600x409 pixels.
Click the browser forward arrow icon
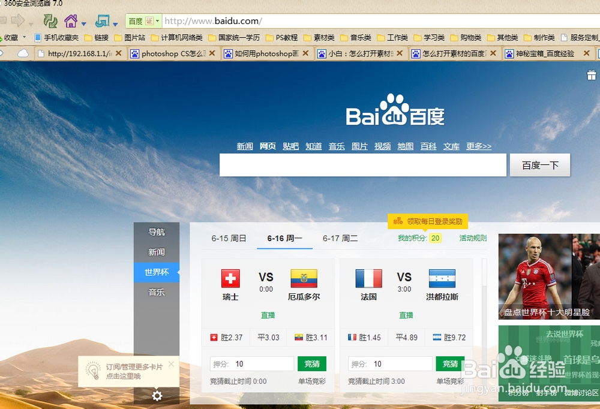[17, 20]
